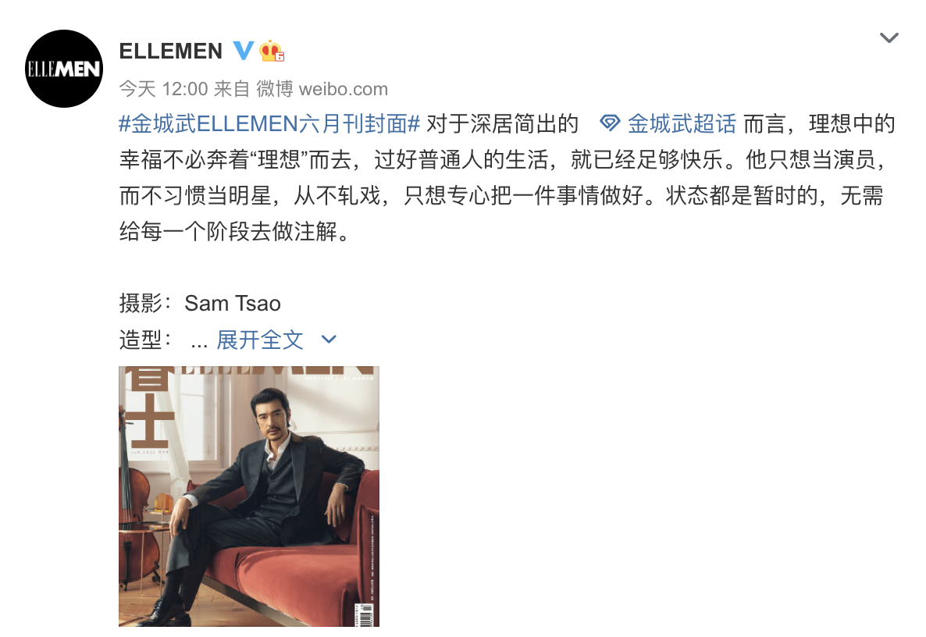The image size is (926, 637).
Task: Click the blue V verified badge
Action: tap(244, 51)
